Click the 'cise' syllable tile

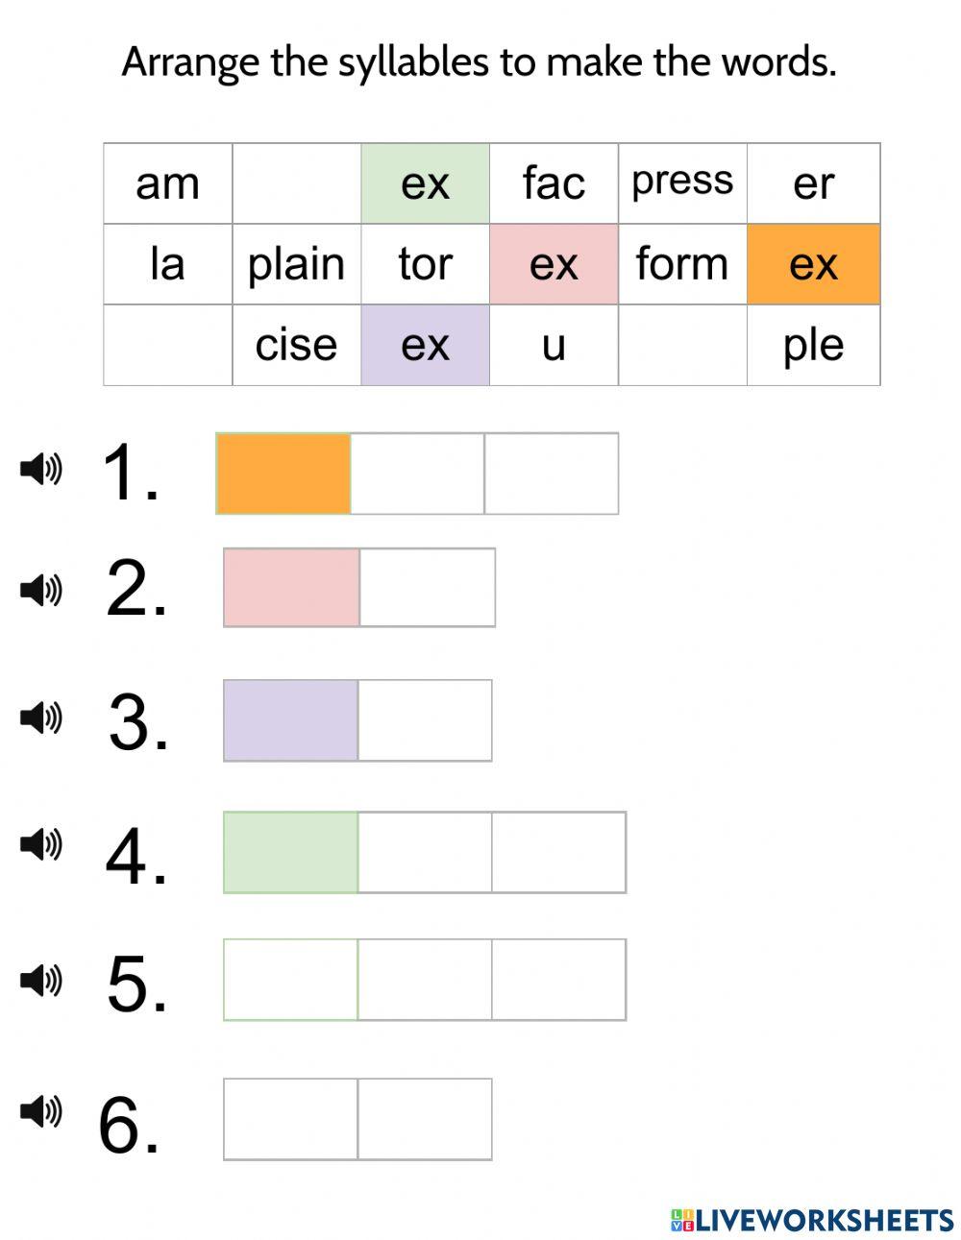pyautogui.click(x=296, y=345)
